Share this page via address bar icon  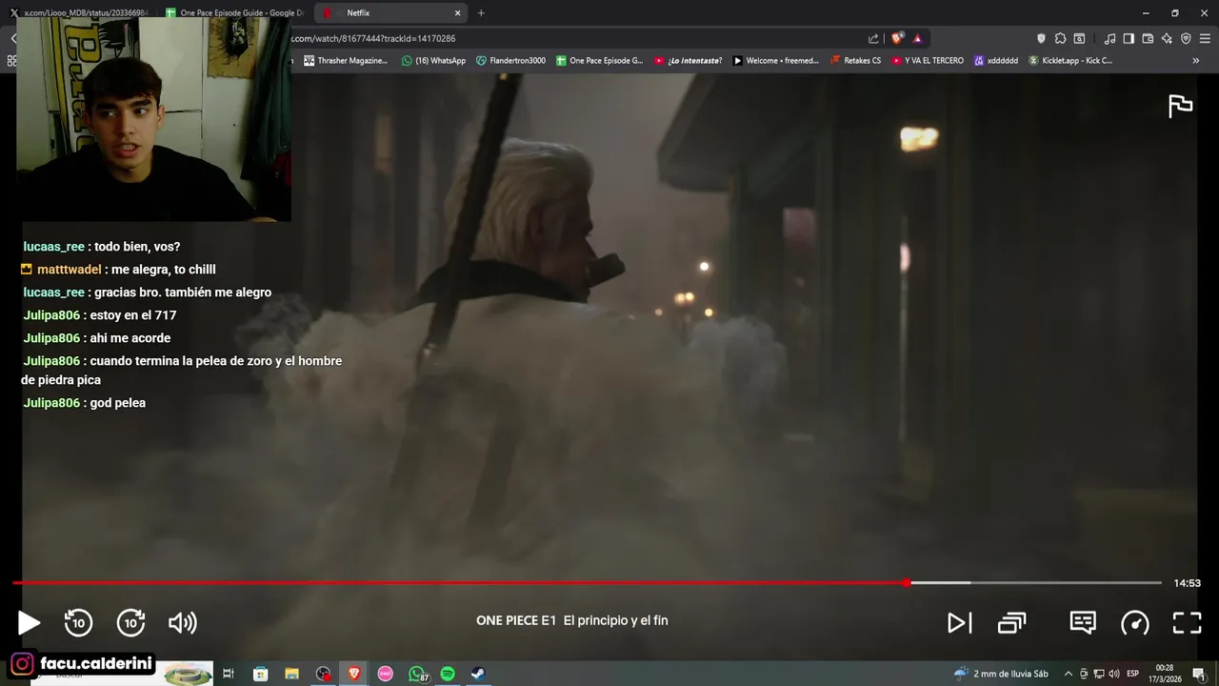click(x=873, y=39)
